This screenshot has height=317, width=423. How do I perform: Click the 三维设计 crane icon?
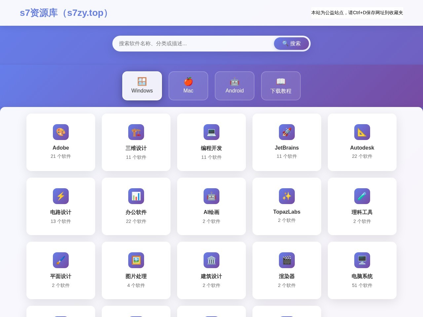pyautogui.click(x=136, y=132)
